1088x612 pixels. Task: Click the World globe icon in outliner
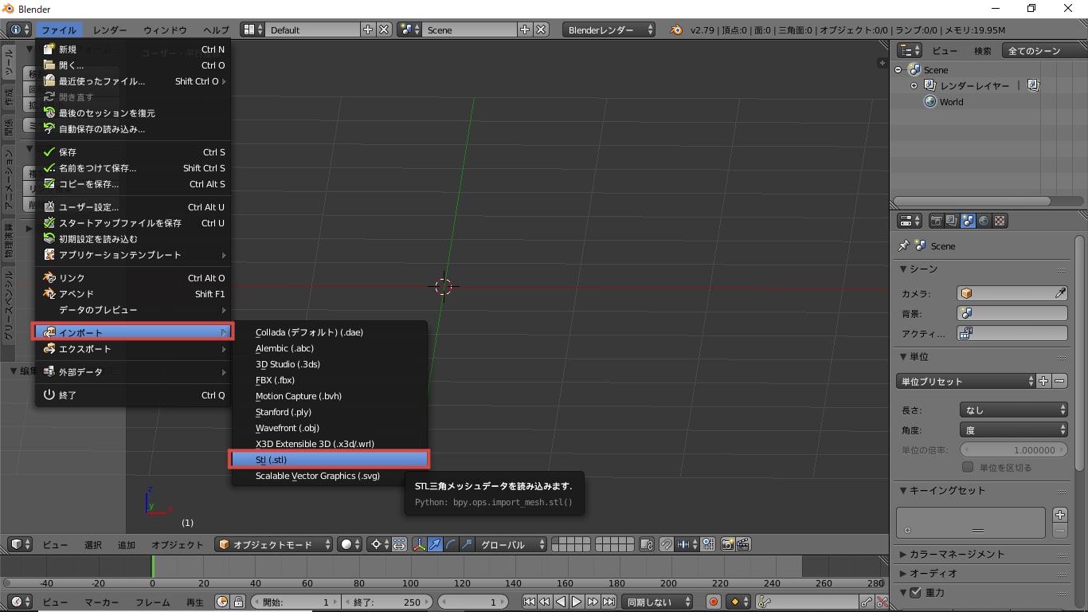[929, 102]
